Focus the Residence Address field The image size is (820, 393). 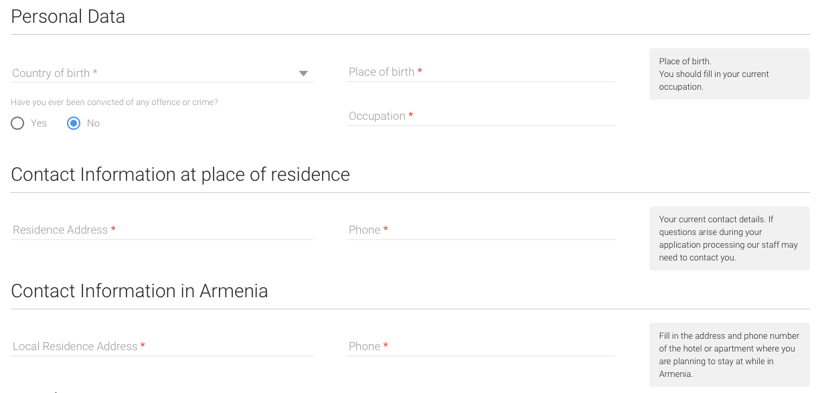tap(162, 230)
